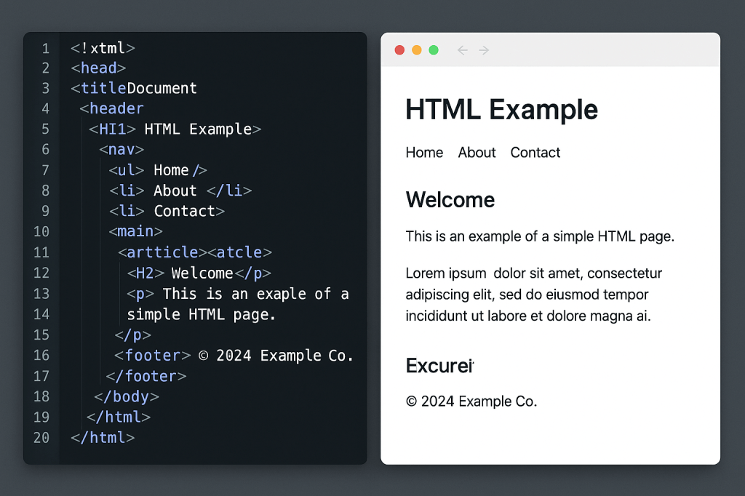The height and width of the screenshot is (496, 745).
Task: Click the © 2024 Example Co. footer in the preview
Action: pos(471,401)
